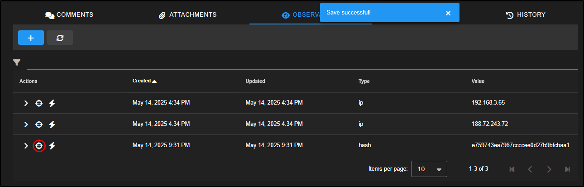Viewport: 584px width, 187px height.
Task: Click lightning bolt icon in hash row
Action: coord(52,145)
